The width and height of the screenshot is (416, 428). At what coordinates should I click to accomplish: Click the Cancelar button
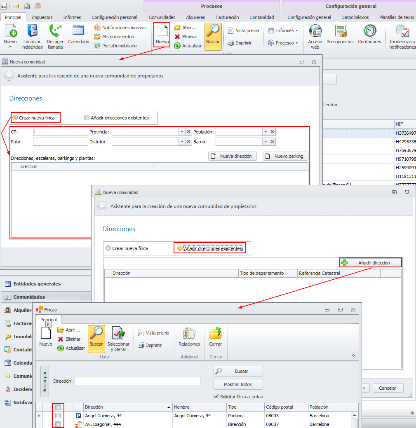[x=388, y=388]
